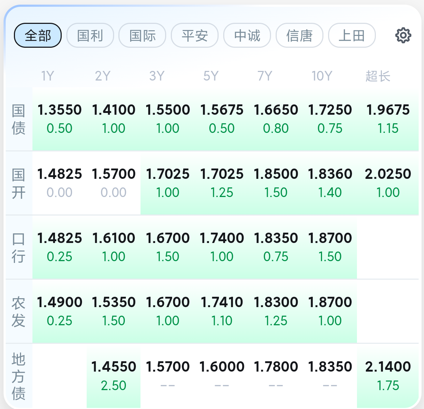
Task: Open the settings gear icon
Action: (x=403, y=35)
